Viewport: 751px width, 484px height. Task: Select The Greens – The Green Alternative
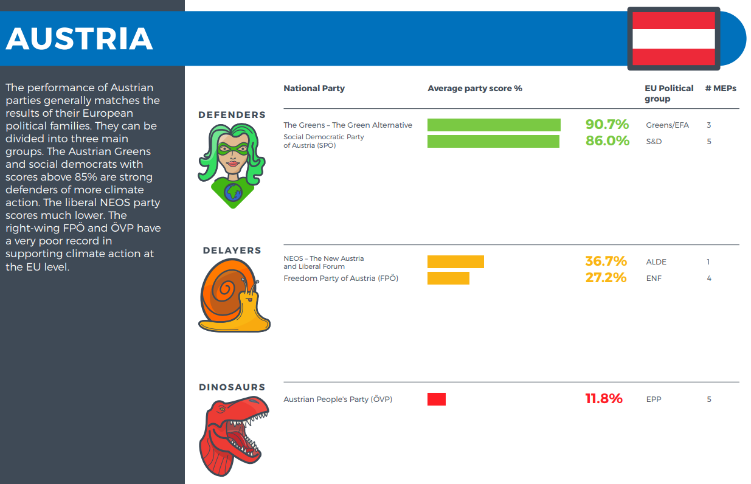pos(348,125)
